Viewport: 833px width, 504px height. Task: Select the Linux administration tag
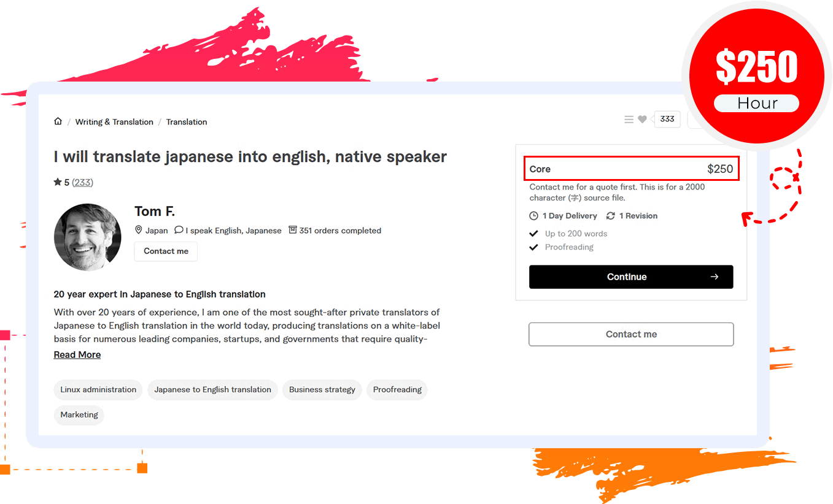98,390
